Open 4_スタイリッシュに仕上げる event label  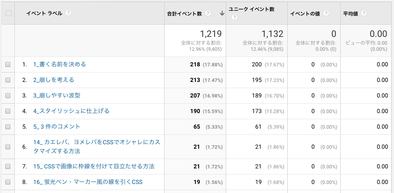[71, 111]
